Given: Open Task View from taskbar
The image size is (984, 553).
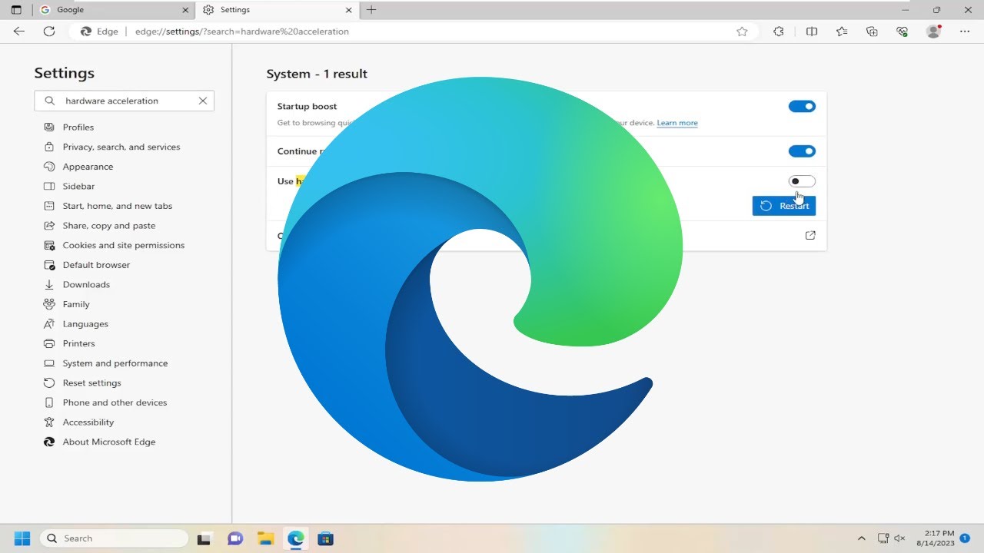Looking at the screenshot, I should click(204, 538).
